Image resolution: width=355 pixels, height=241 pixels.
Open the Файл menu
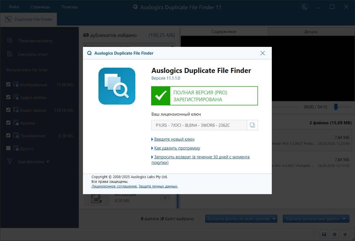click(14, 7)
